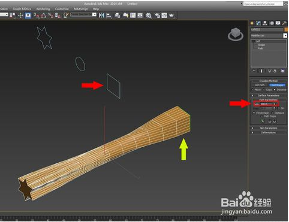Image resolution: width=289 pixels, height=222 pixels.
Task: Click the Previous Shape icon
Action: click(x=270, y=121)
